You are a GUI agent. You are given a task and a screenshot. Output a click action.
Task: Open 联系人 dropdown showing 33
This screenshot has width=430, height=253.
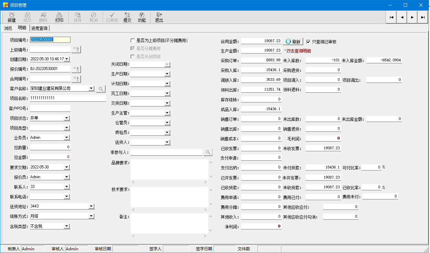pyautogui.click(x=66, y=187)
